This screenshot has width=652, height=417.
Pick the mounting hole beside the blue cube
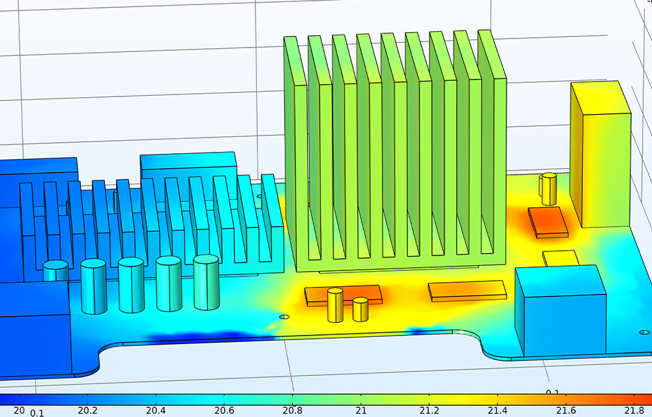(644, 332)
